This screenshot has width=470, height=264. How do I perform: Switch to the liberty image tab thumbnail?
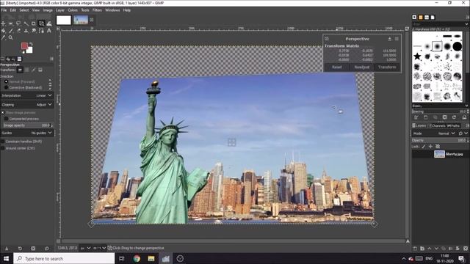click(81, 20)
